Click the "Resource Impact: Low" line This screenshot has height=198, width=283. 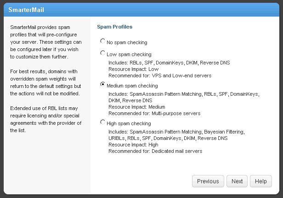point(133,69)
